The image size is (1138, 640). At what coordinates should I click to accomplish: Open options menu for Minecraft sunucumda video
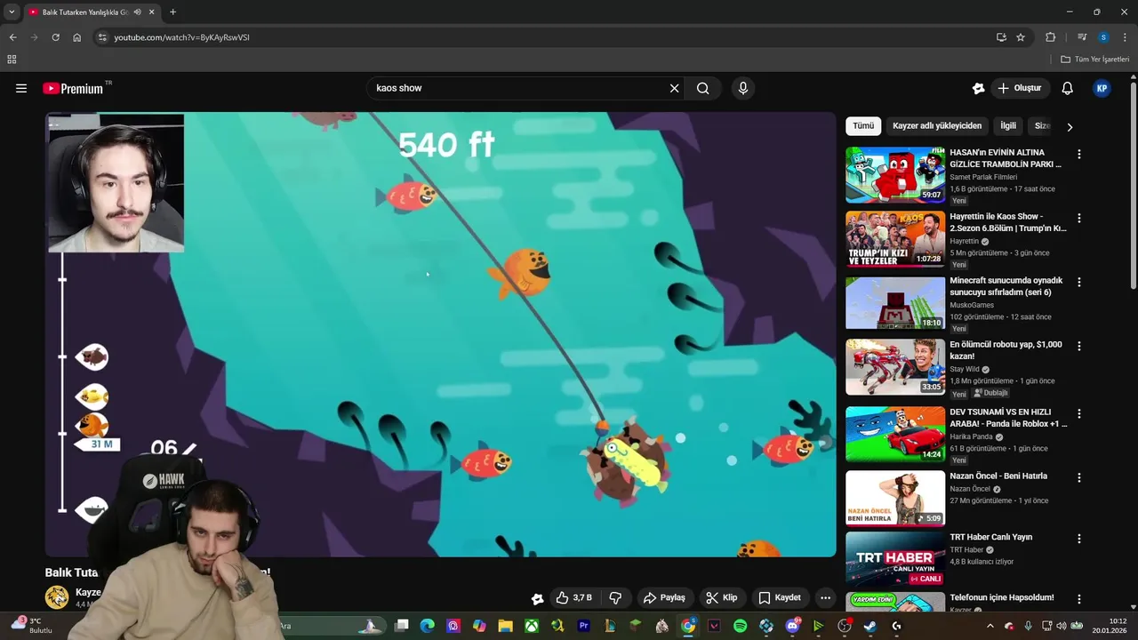(1079, 282)
